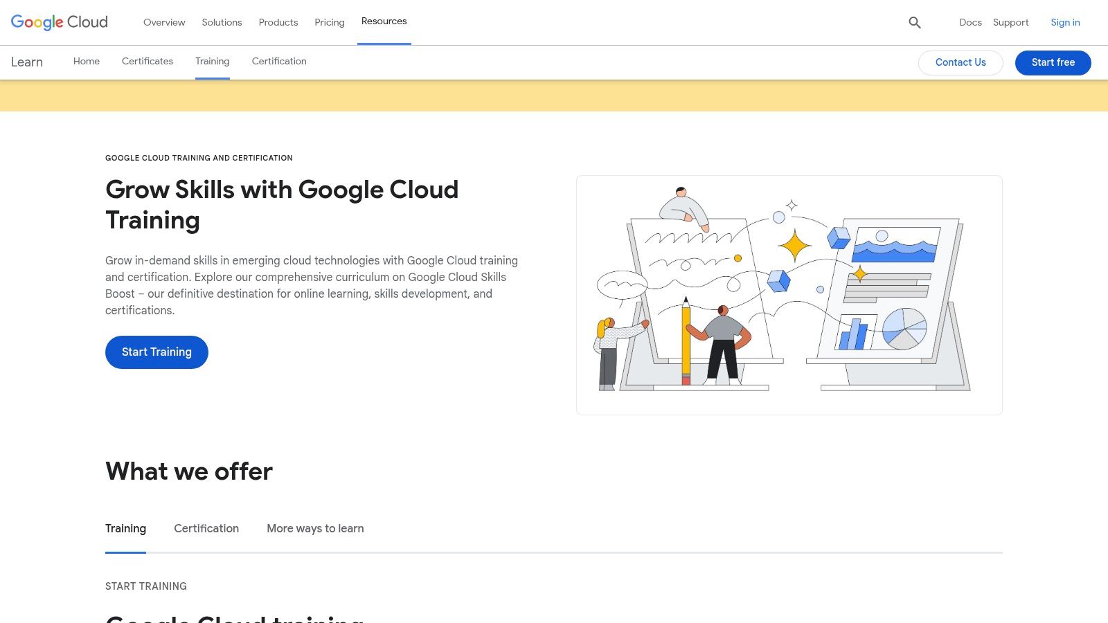This screenshot has width=1108, height=623.
Task: Sign in to Google Cloud
Action: [1064, 22]
